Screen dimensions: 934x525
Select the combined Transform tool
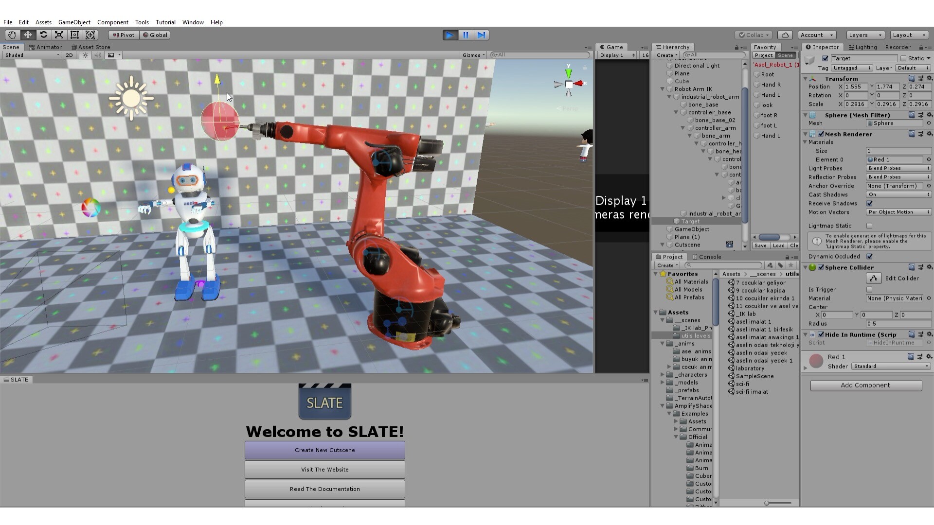90,35
